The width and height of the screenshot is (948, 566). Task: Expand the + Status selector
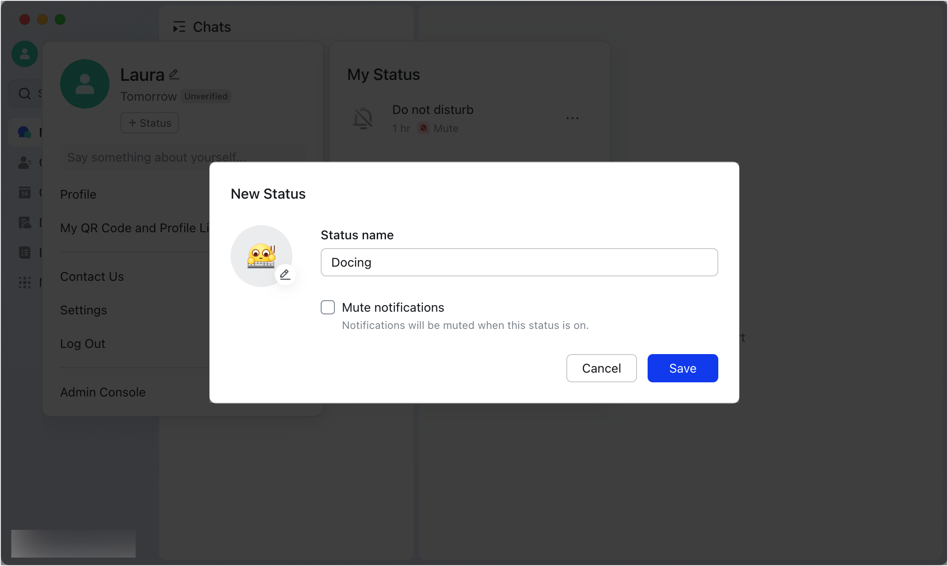coord(149,123)
